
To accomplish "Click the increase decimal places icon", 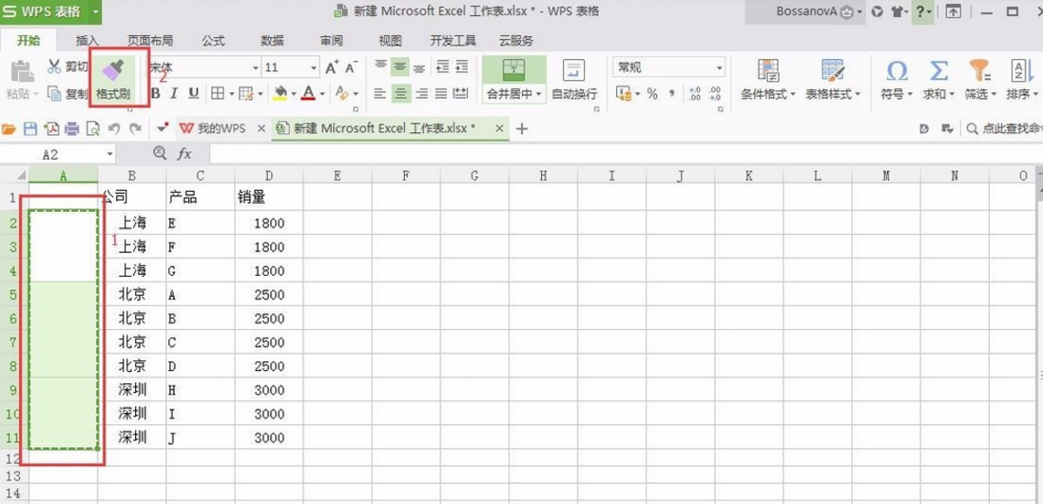I will 694,94.
